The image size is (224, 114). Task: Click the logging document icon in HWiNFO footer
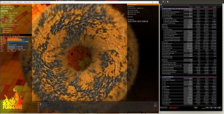point(211,108)
